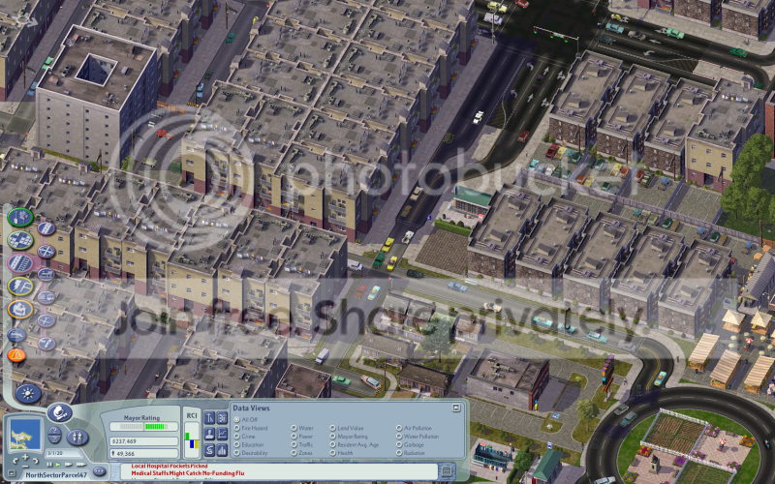Viewport: 775px width, 484px height.
Task: Open the bar-chart info panel button
Action: point(222,450)
